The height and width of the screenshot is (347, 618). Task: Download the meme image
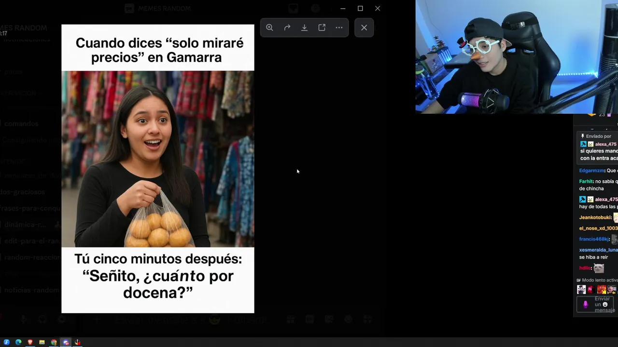(x=305, y=27)
